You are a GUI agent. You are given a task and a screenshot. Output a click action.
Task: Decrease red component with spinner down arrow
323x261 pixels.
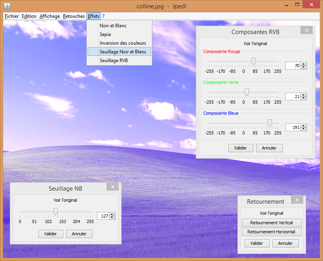click(x=304, y=67)
